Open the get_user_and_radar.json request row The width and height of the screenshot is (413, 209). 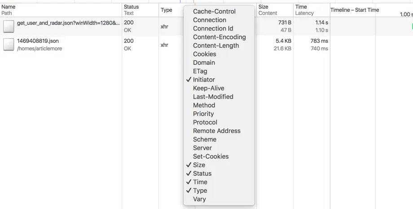(x=206, y=27)
